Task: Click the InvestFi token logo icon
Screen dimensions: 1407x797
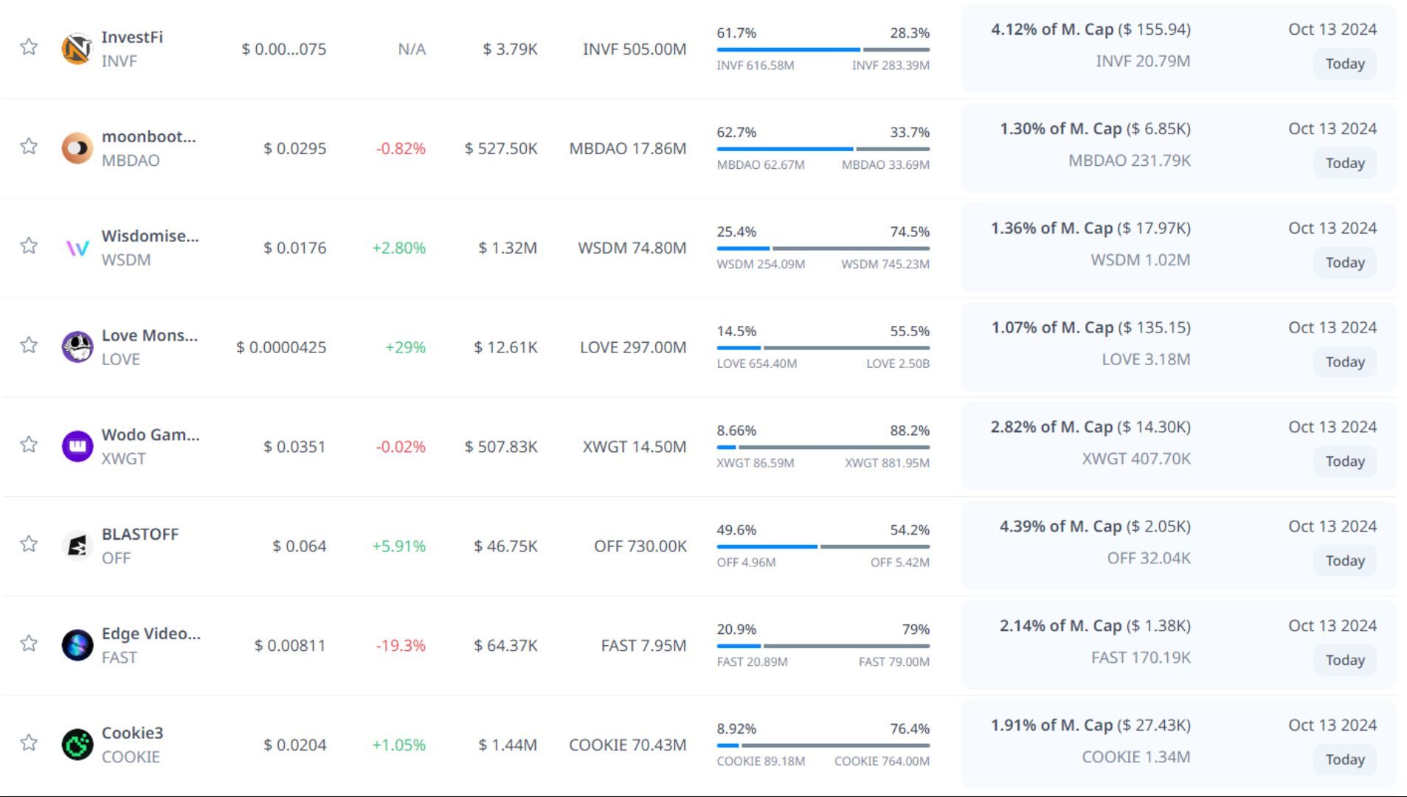Action: click(77, 49)
